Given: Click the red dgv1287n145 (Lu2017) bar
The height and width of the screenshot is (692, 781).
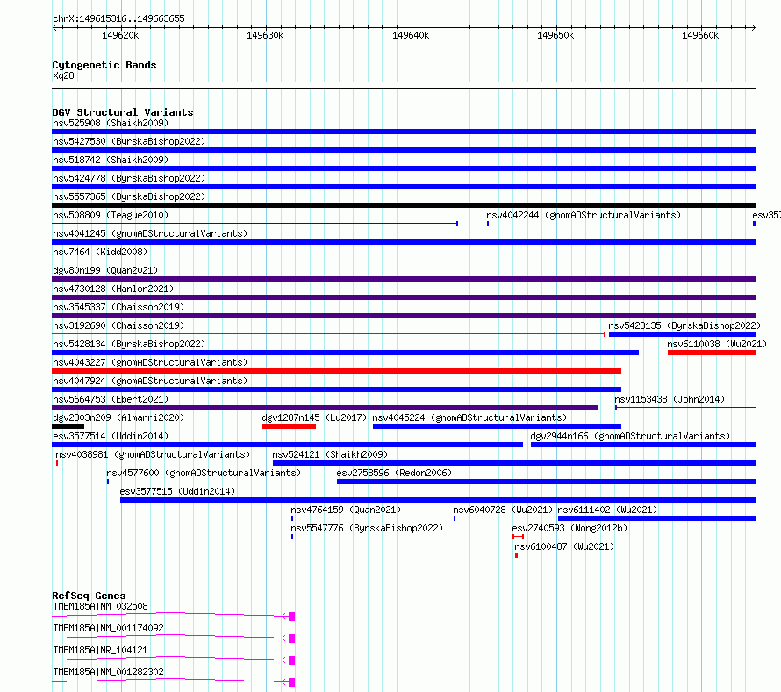Looking at the screenshot, I should (289, 426).
